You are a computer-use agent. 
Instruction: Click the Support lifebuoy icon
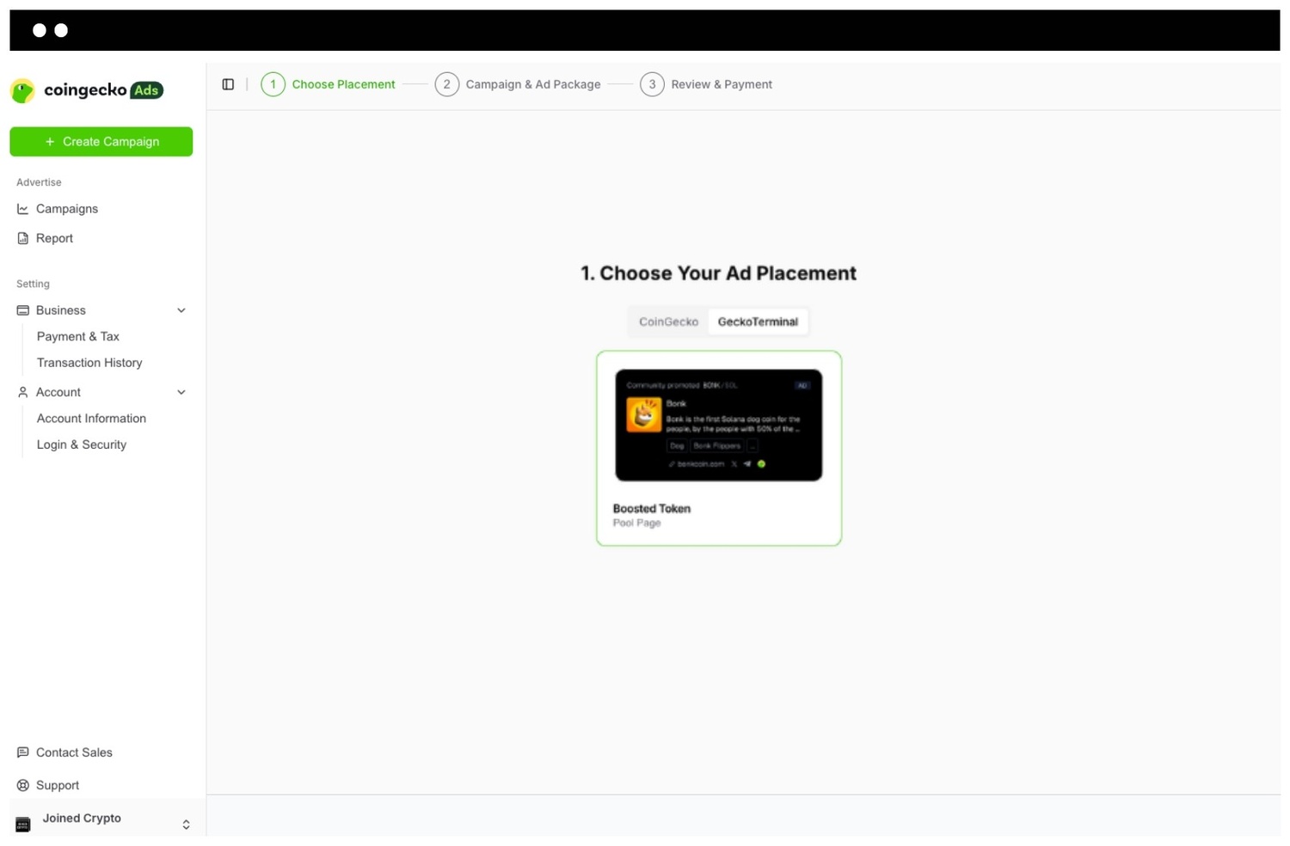pos(23,785)
